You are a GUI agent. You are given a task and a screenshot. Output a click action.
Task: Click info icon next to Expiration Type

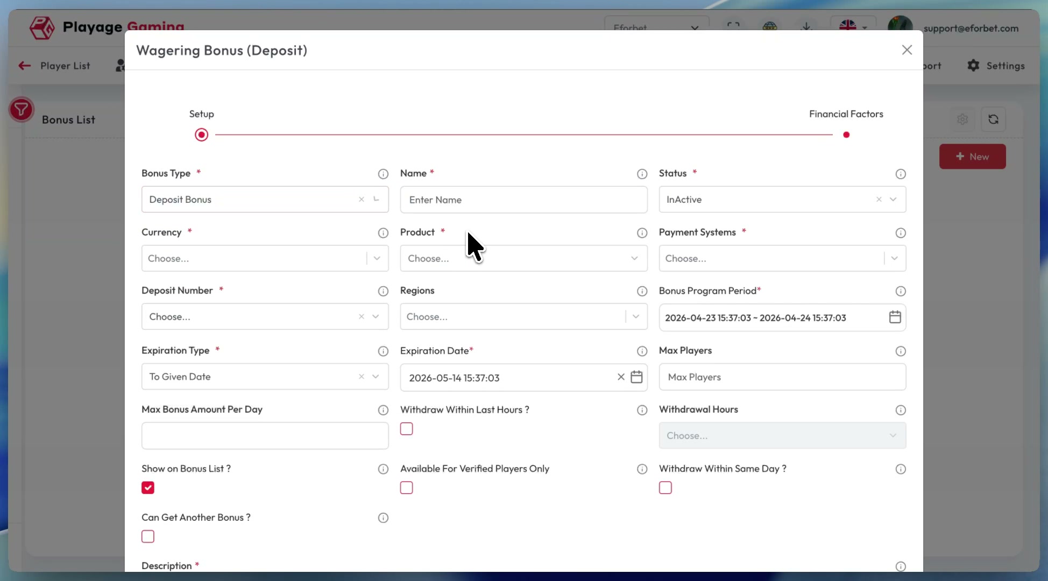coord(383,351)
